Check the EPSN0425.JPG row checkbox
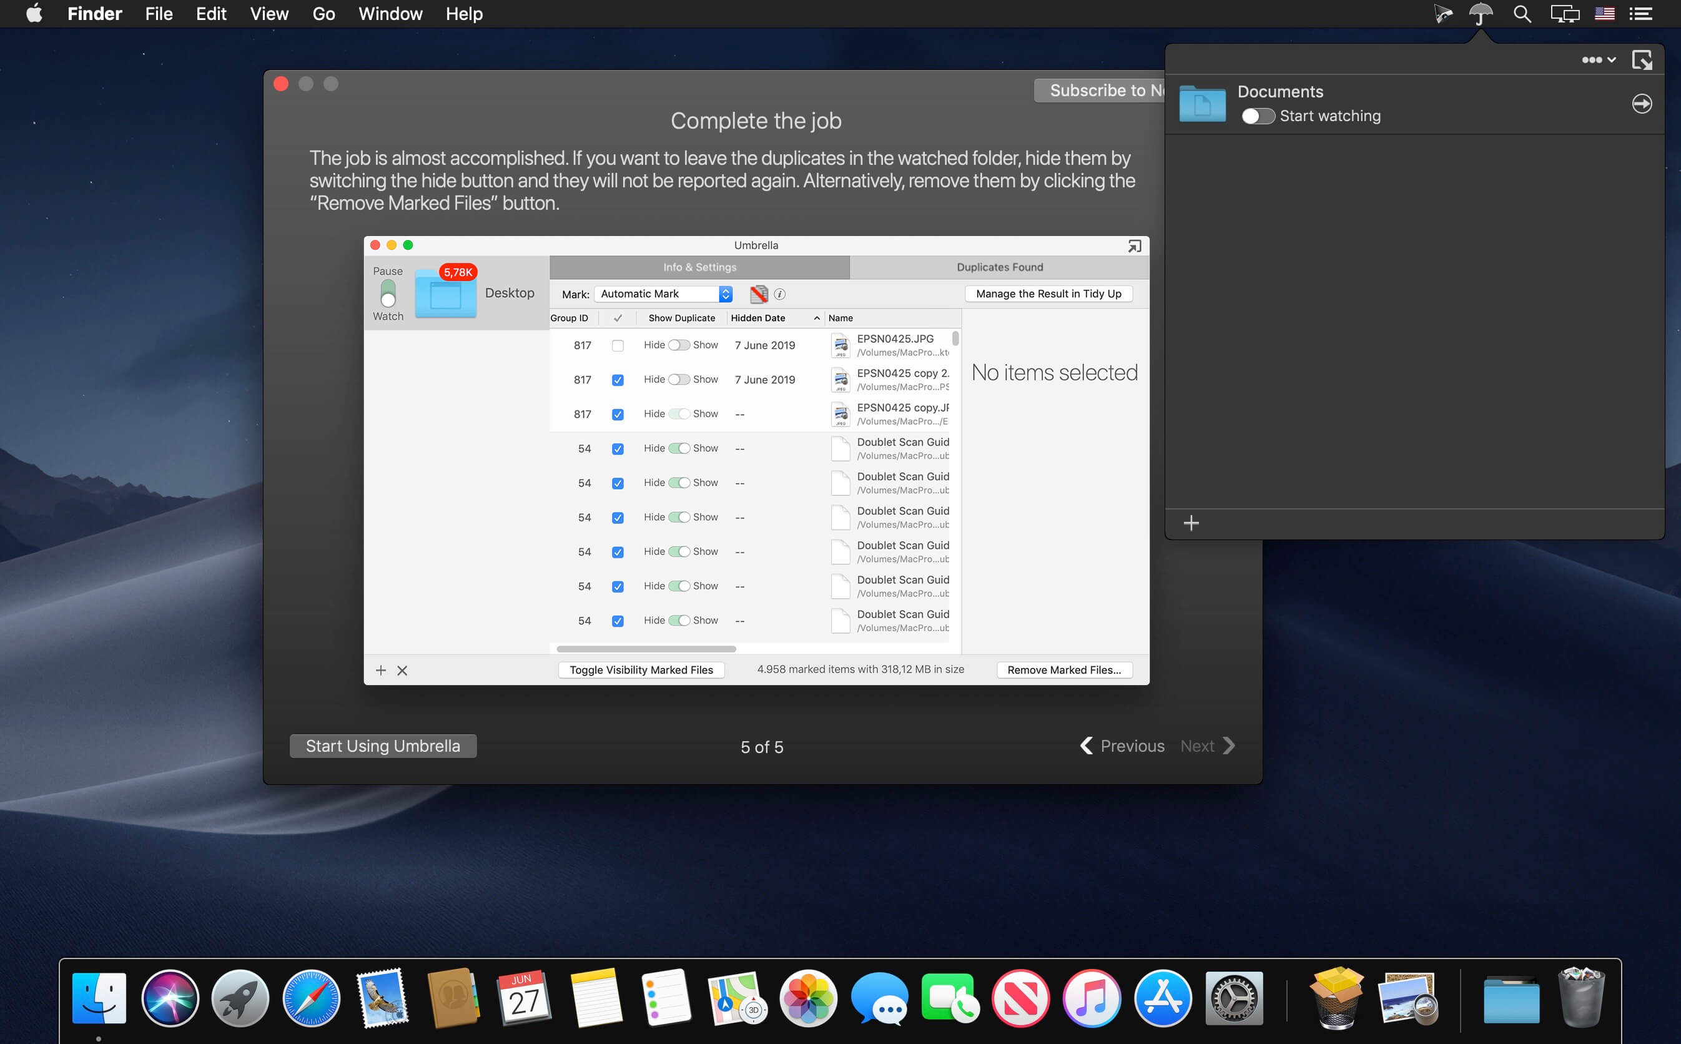This screenshot has width=1681, height=1044. [x=617, y=345]
